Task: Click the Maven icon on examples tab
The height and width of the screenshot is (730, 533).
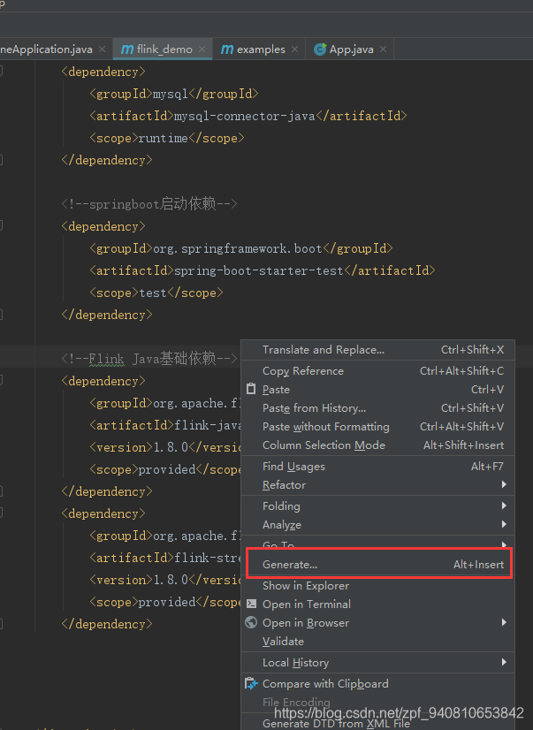Action: pos(227,49)
